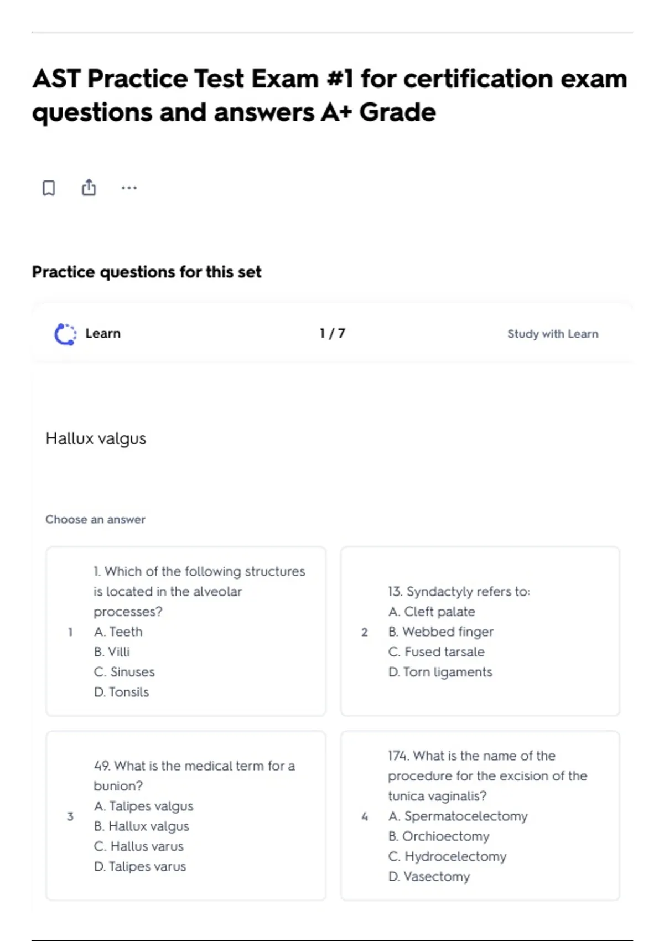This screenshot has width=664, height=941.
Task: Click the bookmark save icon
Action: (x=49, y=188)
